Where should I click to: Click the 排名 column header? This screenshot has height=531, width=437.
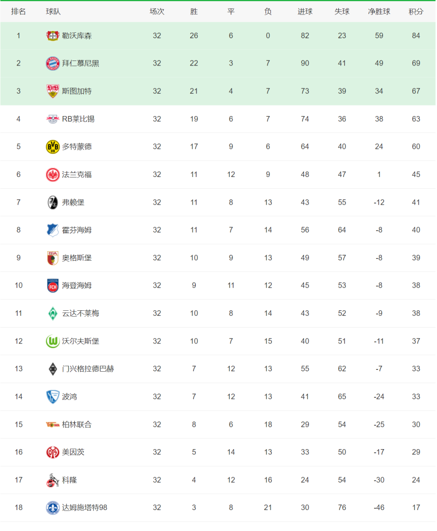coord(18,11)
